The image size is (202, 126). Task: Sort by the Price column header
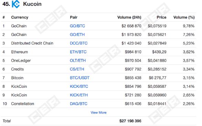click(x=161, y=17)
